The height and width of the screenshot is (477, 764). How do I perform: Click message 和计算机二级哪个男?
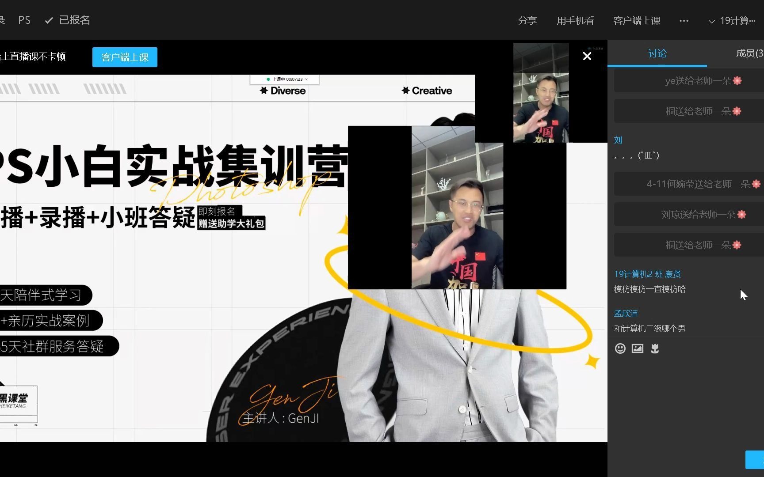649,329
